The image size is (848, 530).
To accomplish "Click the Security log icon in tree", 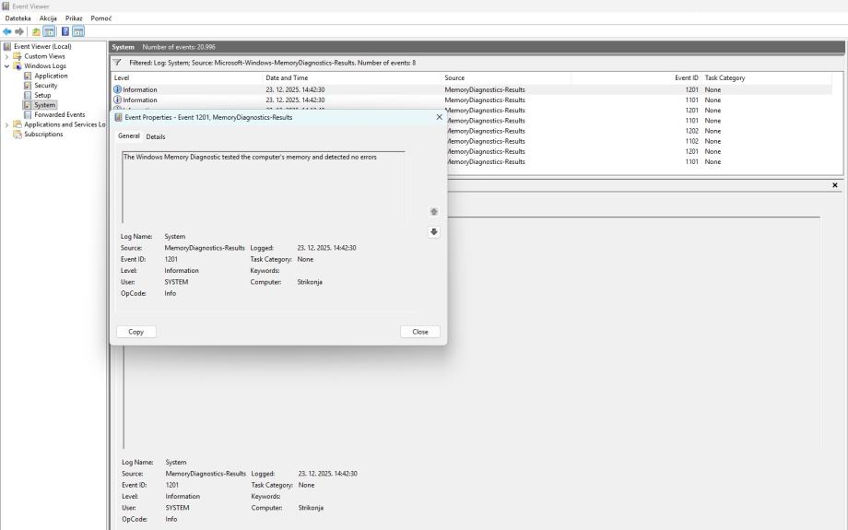I will tap(28, 86).
